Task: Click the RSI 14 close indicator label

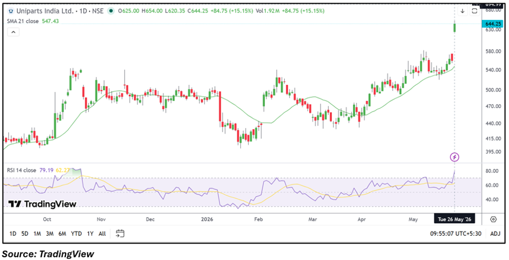Action: click(22, 170)
